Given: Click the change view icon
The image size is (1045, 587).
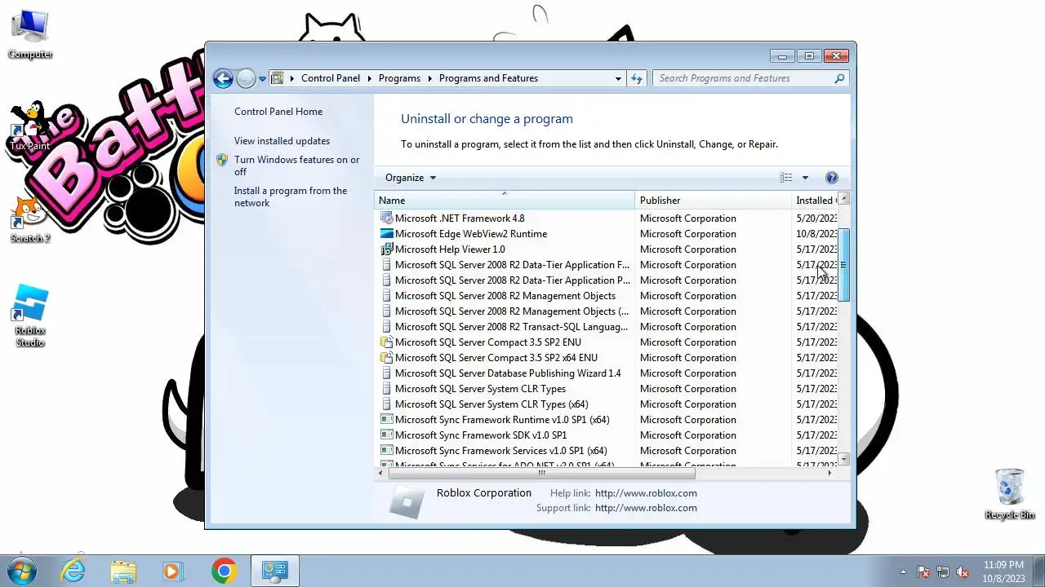Looking at the screenshot, I should point(786,178).
